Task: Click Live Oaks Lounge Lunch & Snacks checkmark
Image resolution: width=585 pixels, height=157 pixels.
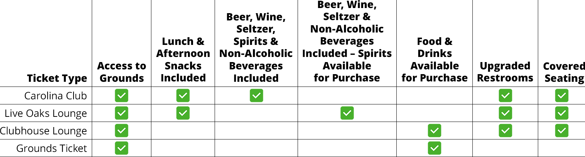Action: click(x=183, y=113)
